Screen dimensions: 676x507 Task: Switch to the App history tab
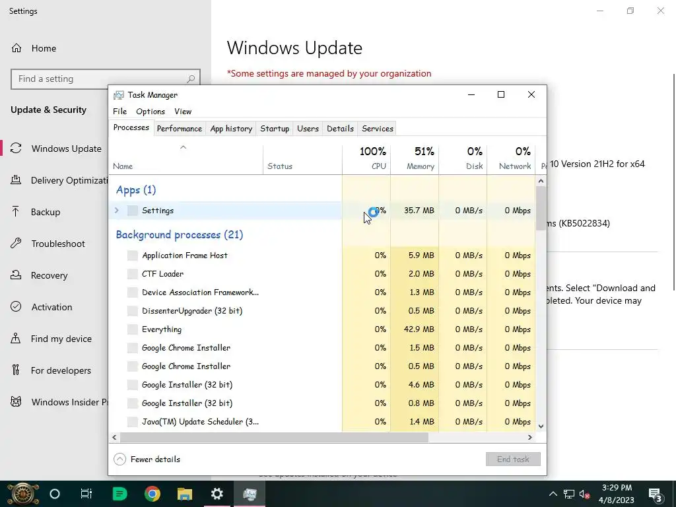click(231, 129)
